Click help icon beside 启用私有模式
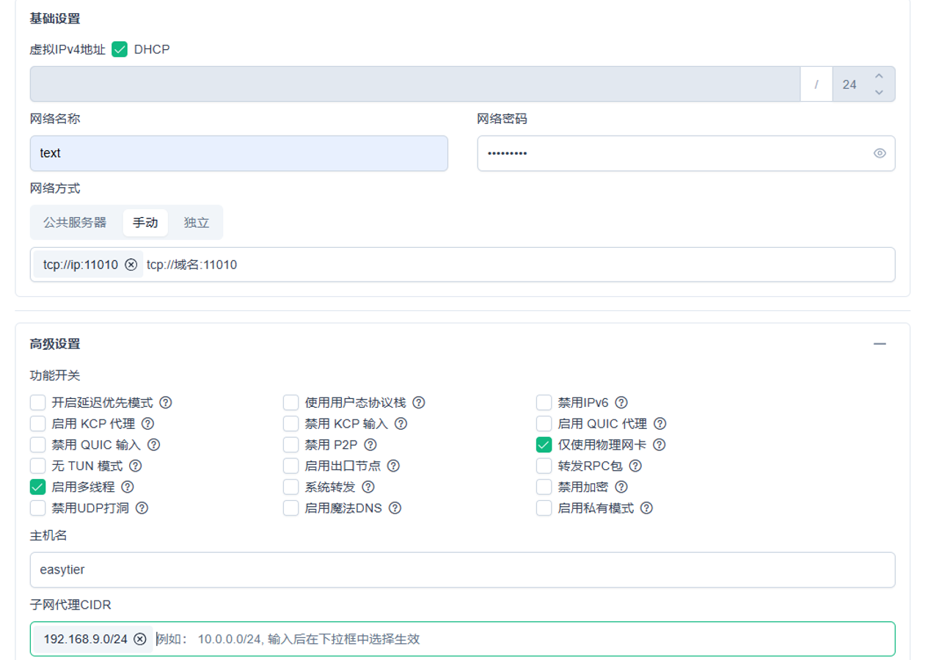The image size is (928, 660). click(x=646, y=508)
